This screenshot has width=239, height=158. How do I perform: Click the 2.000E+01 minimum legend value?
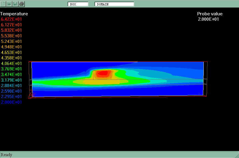click(12, 102)
